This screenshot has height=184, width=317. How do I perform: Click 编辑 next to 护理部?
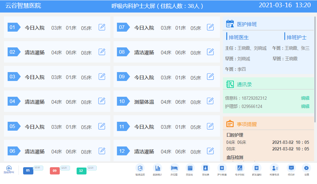coord(305,106)
